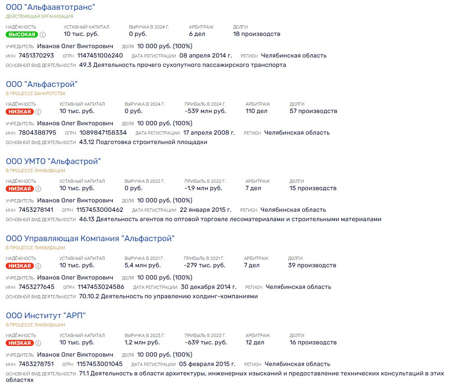
Task: Open ООО Институт "АРП" company link
Action: coord(46,316)
